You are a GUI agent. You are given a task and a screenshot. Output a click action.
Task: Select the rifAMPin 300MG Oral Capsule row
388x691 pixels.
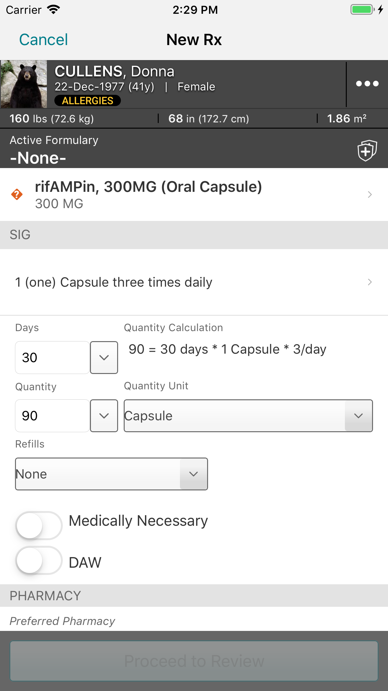[149, 194]
